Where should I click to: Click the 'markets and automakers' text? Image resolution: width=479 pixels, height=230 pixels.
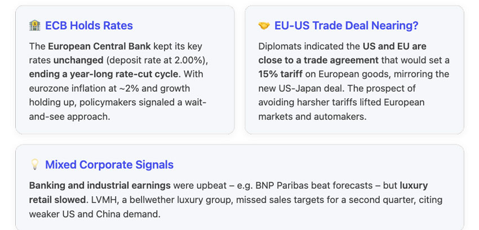[311, 117]
